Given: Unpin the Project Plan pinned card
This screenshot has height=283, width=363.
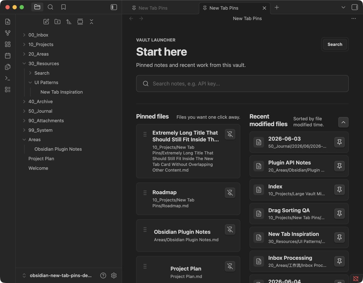Looking at the screenshot, I should click(x=230, y=266).
